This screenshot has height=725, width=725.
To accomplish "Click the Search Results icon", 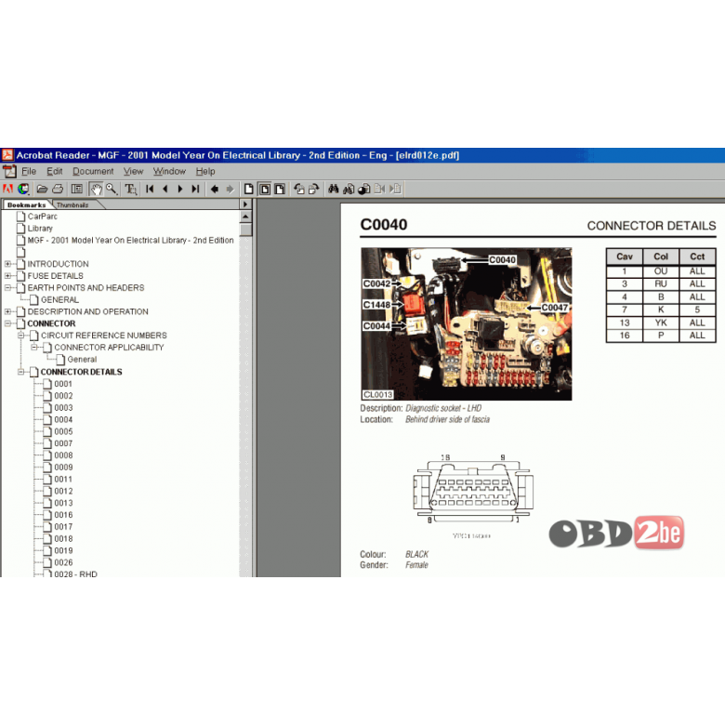I will 363,189.
